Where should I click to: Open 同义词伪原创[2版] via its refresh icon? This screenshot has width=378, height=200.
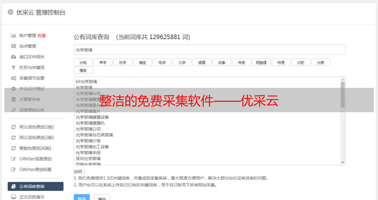[14, 138]
